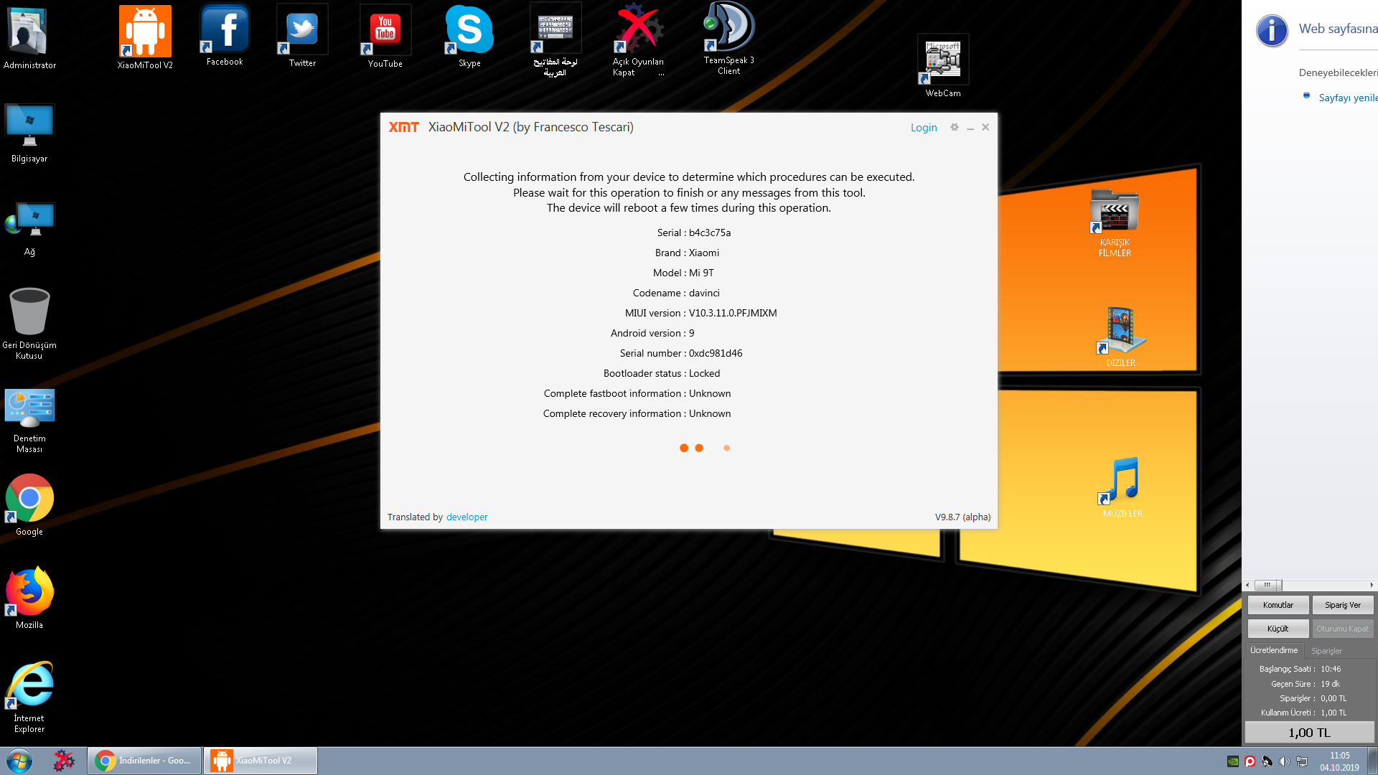The image size is (1378, 775).
Task: Switch to XiaoMiTool V2 taskbar button
Action: pos(261,761)
